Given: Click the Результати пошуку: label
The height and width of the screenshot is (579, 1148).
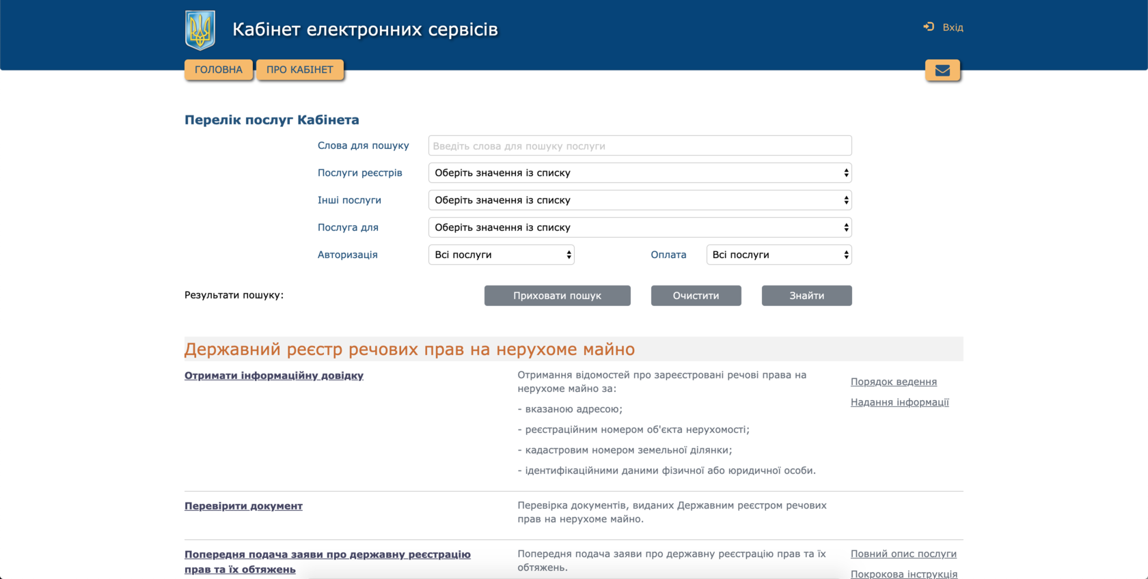Looking at the screenshot, I should coord(234,295).
